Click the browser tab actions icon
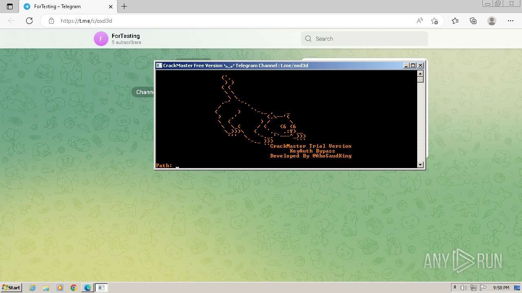The height and width of the screenshot is (293, 522). (x=10, y=7)
